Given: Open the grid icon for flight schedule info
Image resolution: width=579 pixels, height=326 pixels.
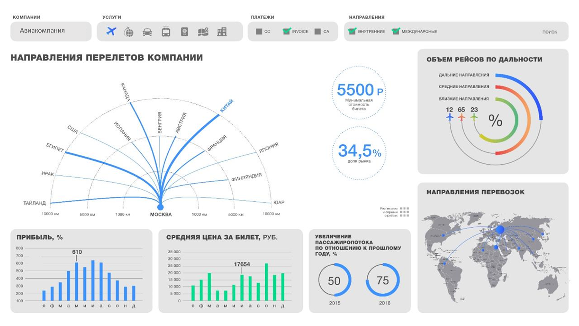Looking at the screenshot, I should [x=405, y=212].
